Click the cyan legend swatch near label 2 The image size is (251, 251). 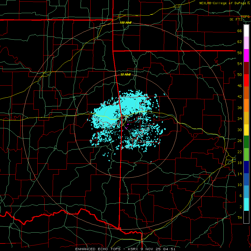(x=246, y=204)
